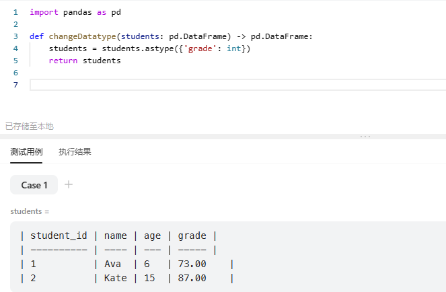
Task: Click the 'int' type on line 4
Action: coord(233,48)
